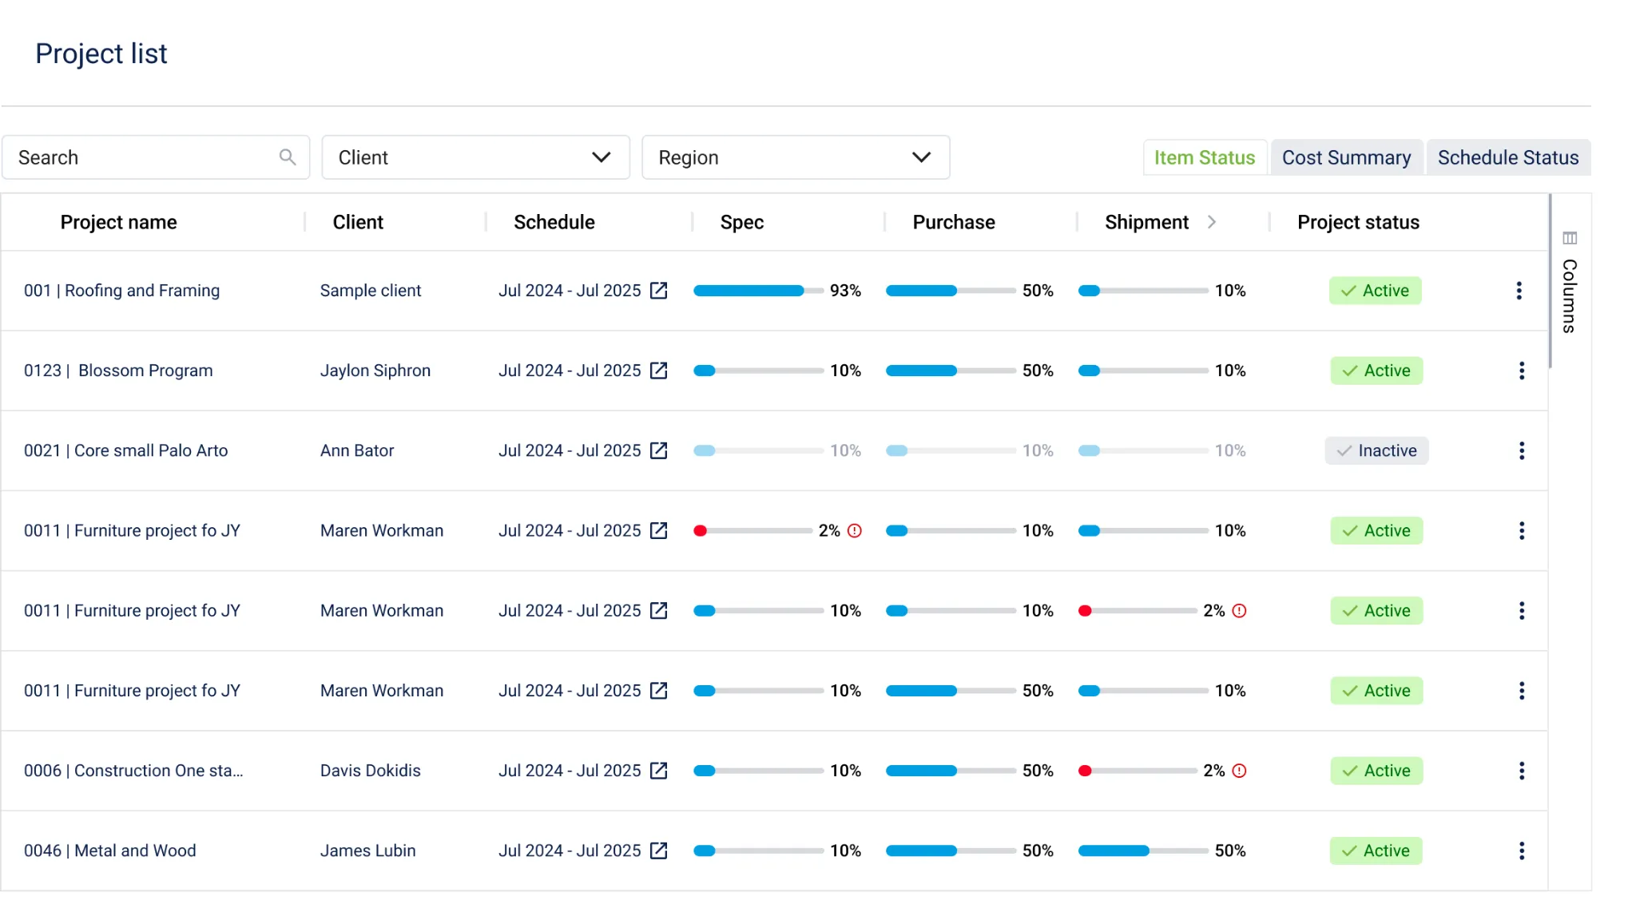Open the external link for Metal and Wood schedule
The height and width of the screenshot is (904, 1636).
pos(657,850)
